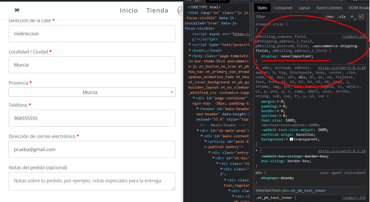Viewport: 370px width, 202px height.
Task: Expand the collapsed head node
Action: 190,50
